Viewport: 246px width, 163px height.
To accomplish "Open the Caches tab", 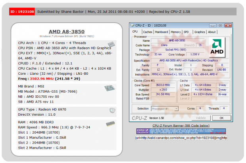I will [148, 32].
